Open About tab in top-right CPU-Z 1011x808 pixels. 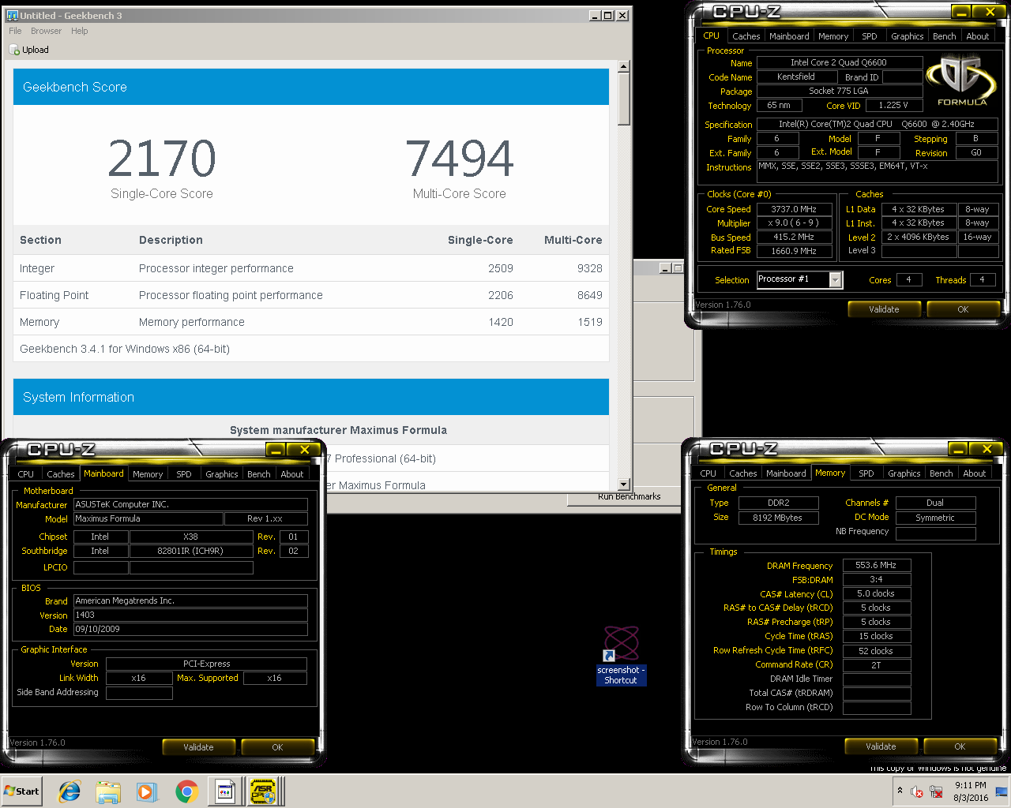point(977,36)
